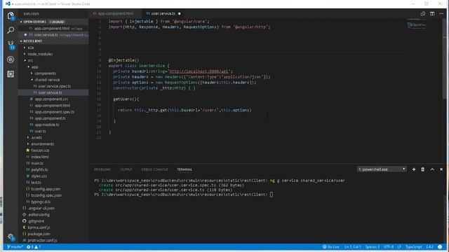
Task: Click the errors and warnings indicator
Action: tap(34, 247)
